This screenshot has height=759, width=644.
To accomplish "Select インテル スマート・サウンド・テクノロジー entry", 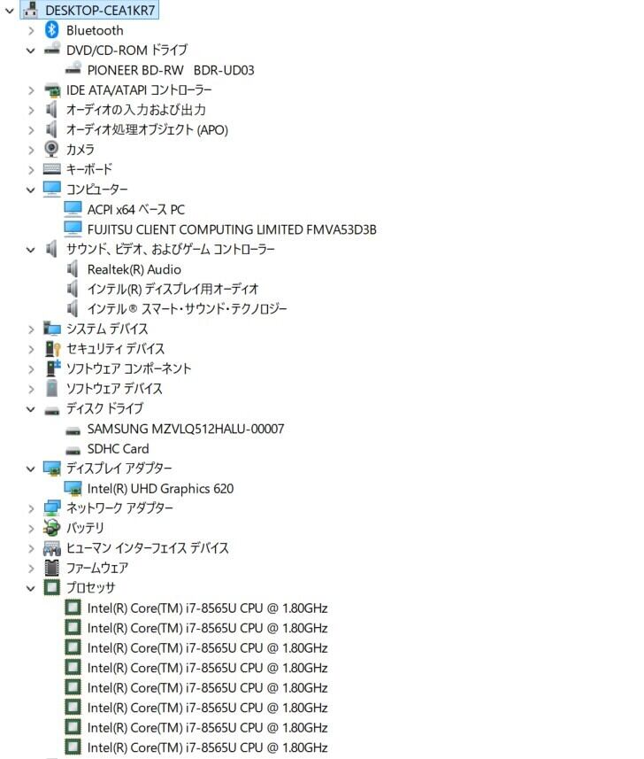I will click(188, 309).
